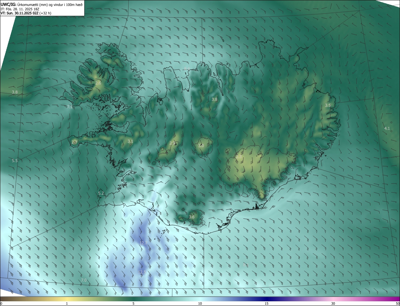Screen dimensions: 400x306
Task: Pick the yellow segment of the color bar
Action: 67,299
